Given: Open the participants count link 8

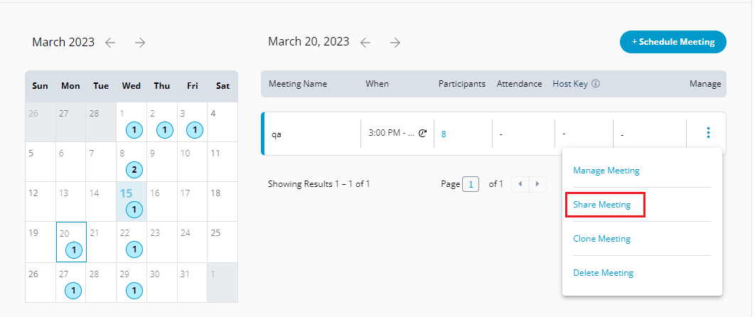Looking at the screenshot, I should 444,134.
